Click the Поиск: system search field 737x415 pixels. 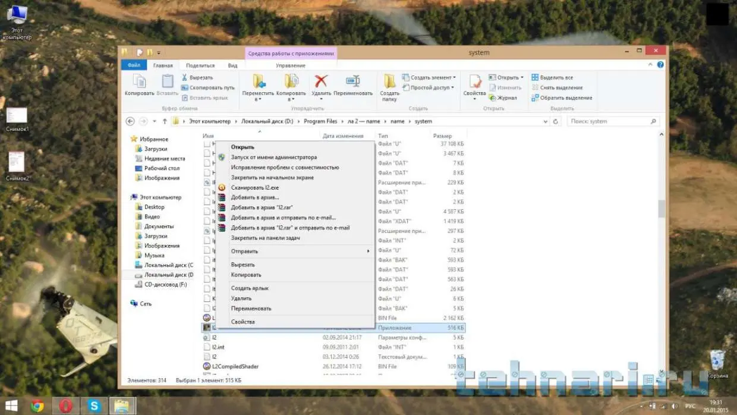click(613, 121)
